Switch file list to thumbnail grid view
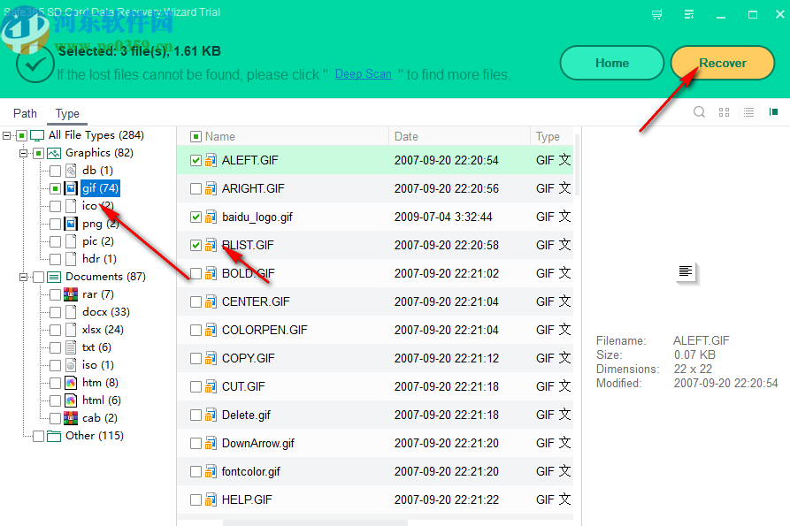The height and width of the screenshot is (526, 790). [x=724, y=112]
